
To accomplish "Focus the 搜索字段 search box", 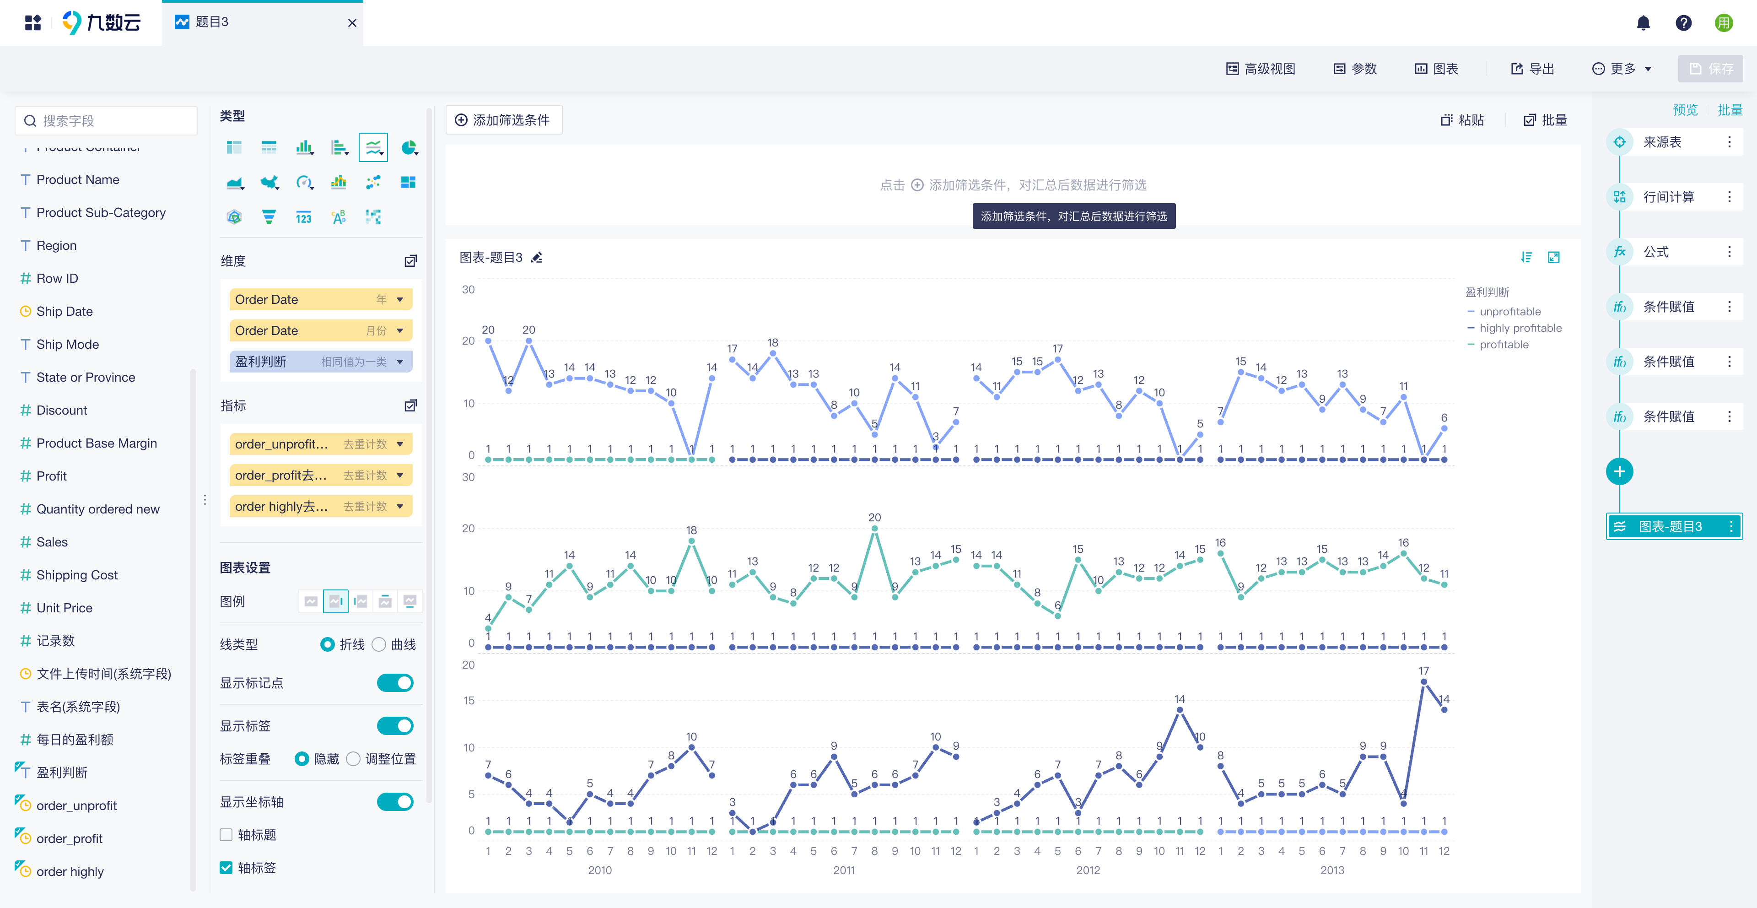I will [x=106, y=121].
